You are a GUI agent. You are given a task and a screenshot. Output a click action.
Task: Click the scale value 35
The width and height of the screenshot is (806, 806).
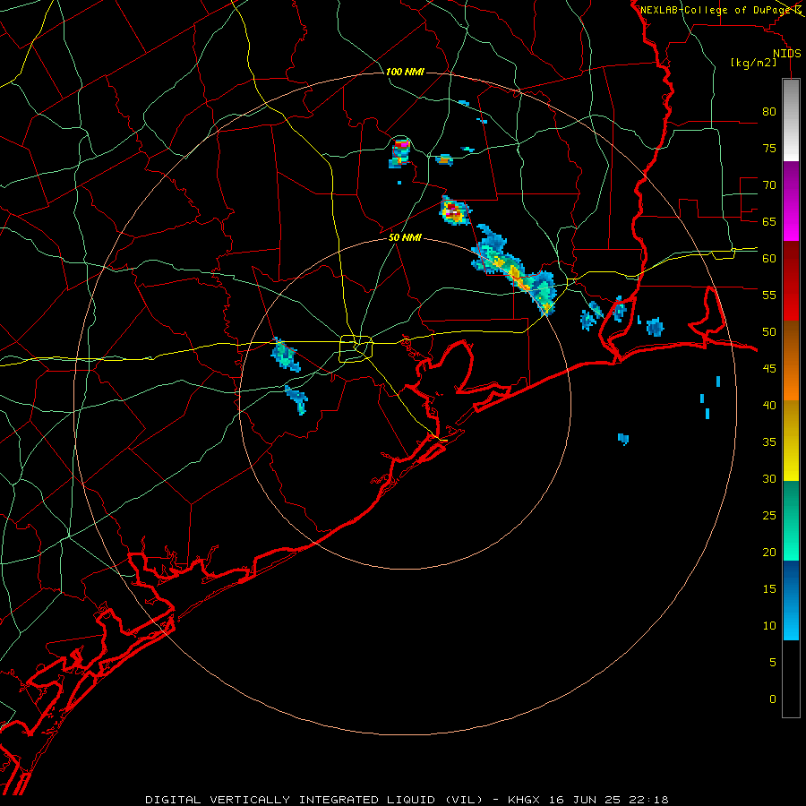769,442
